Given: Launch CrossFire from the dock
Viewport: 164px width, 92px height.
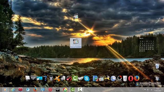Looking at the screenshot, I should click(x=34, y=78).
